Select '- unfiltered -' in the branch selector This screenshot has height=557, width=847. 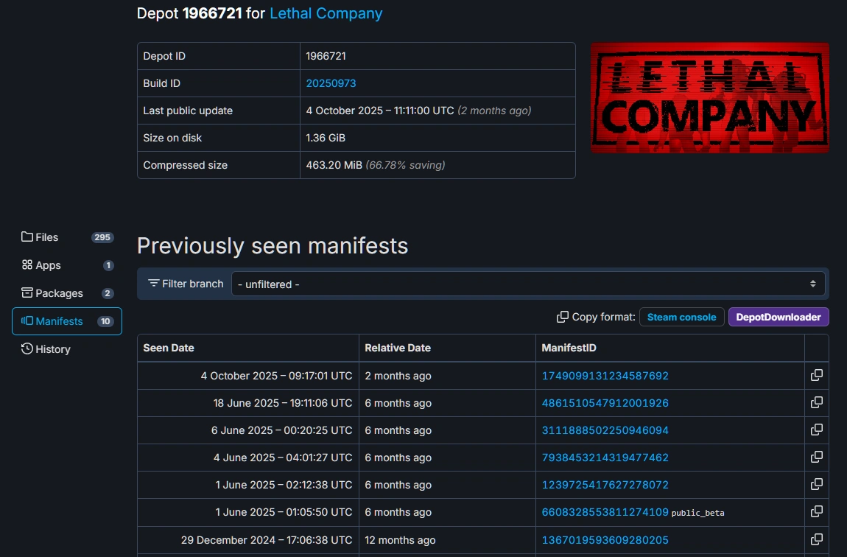[x=527, y=284]
